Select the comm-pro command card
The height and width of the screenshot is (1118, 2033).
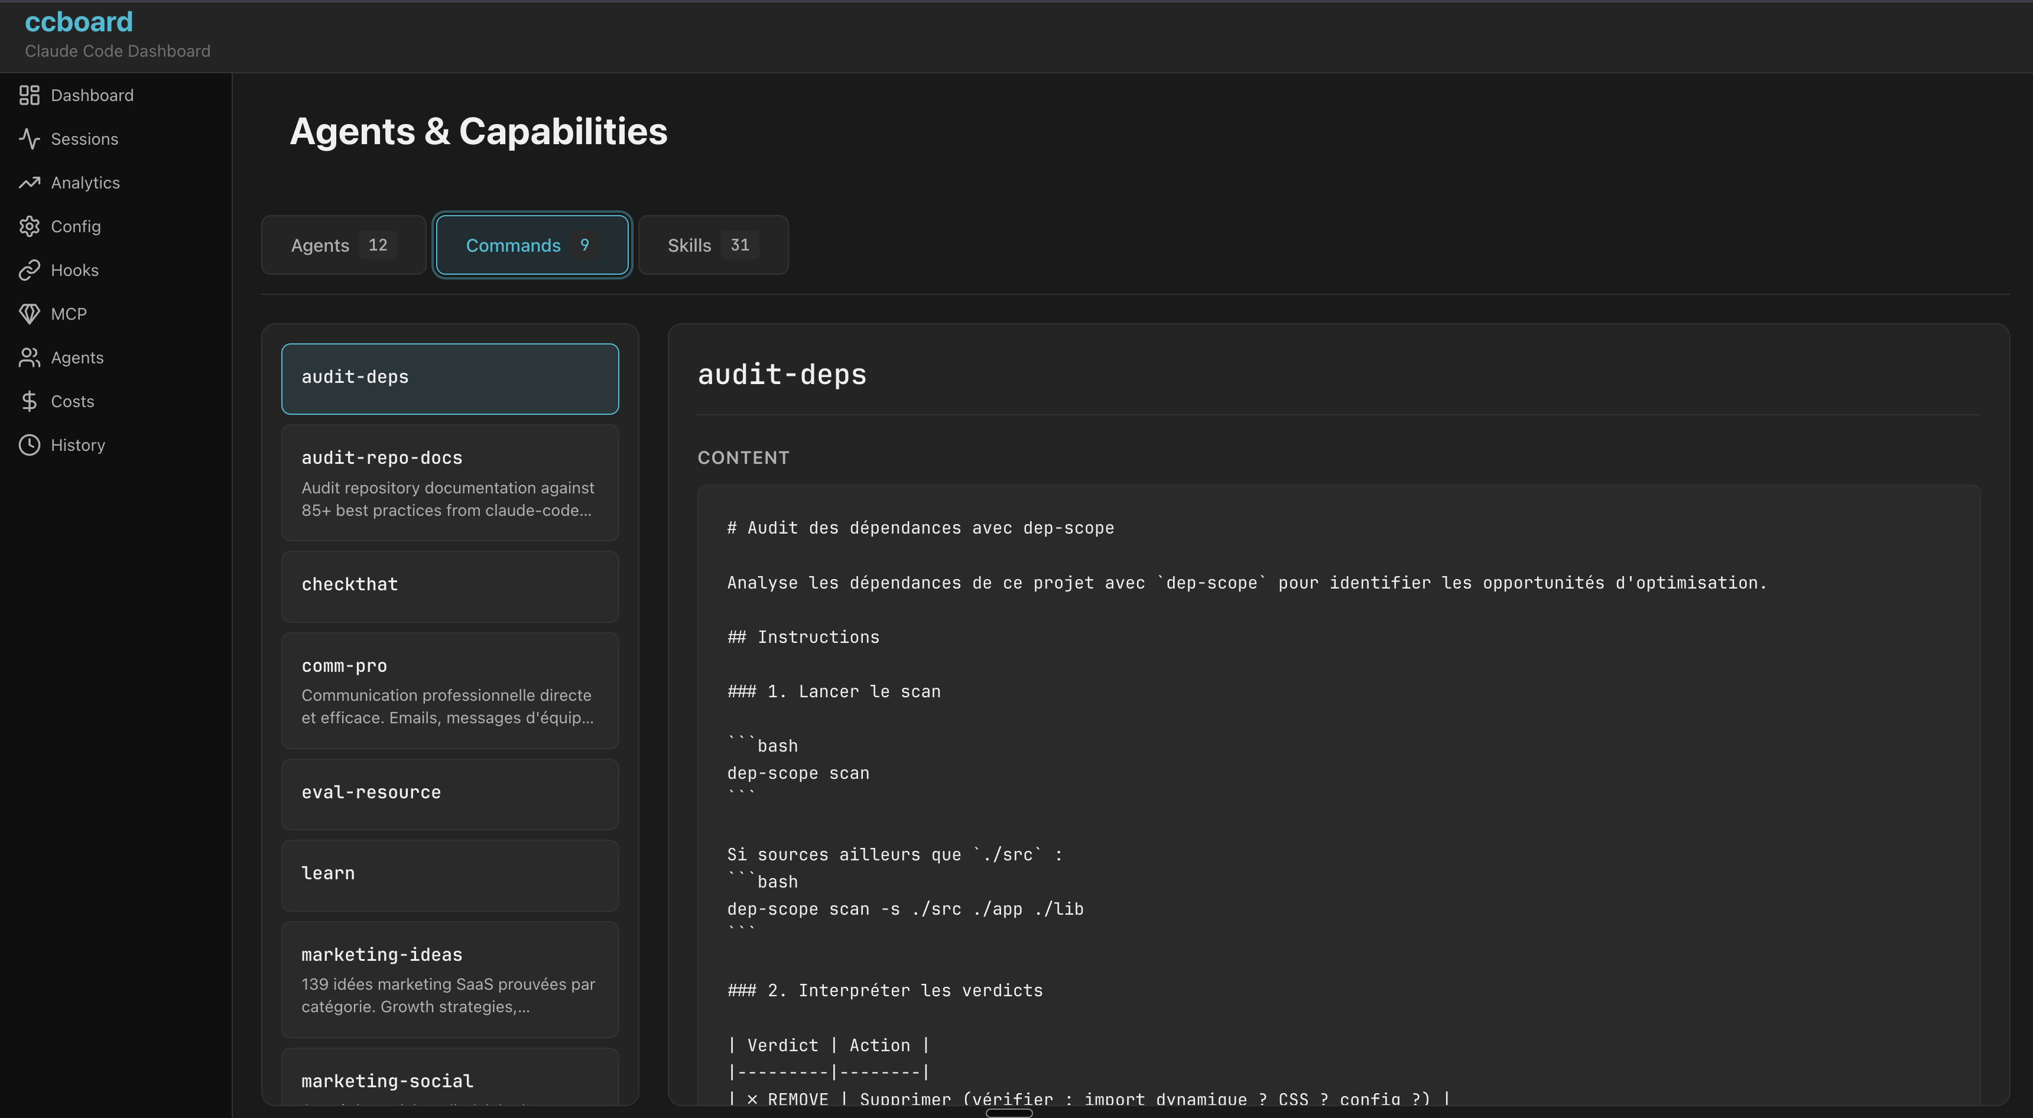point(449,690)
